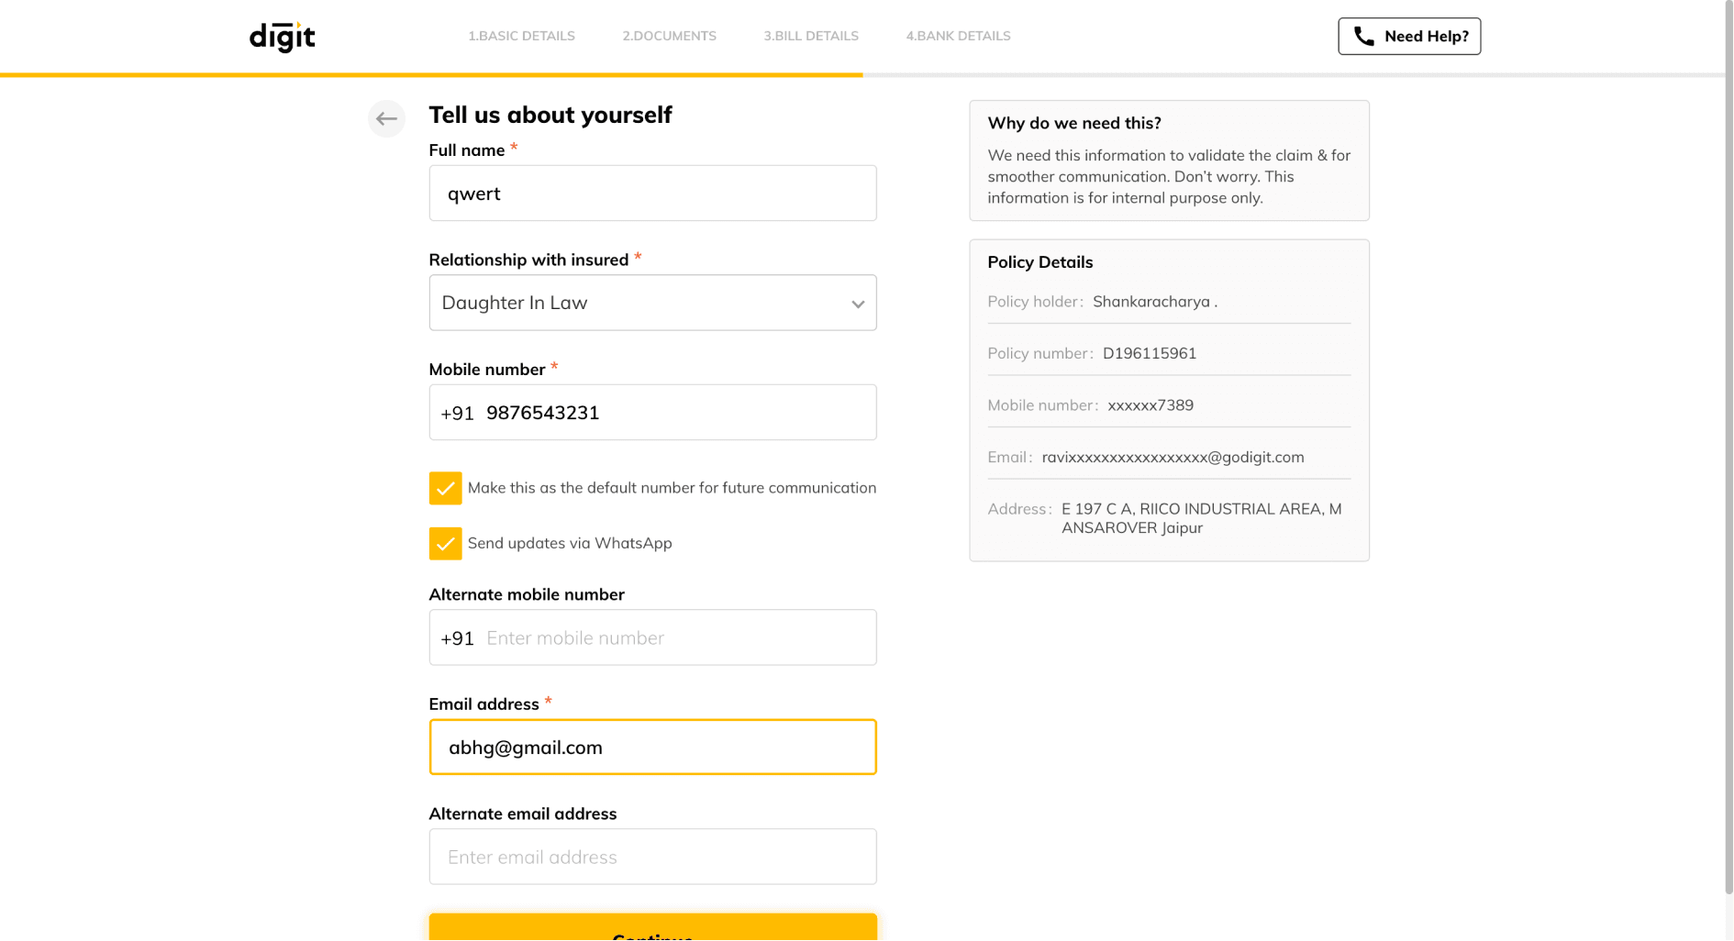1734x941 pixels.
Task: Open the Relationship with insured dropdown
Action: [x=652, y=303]
